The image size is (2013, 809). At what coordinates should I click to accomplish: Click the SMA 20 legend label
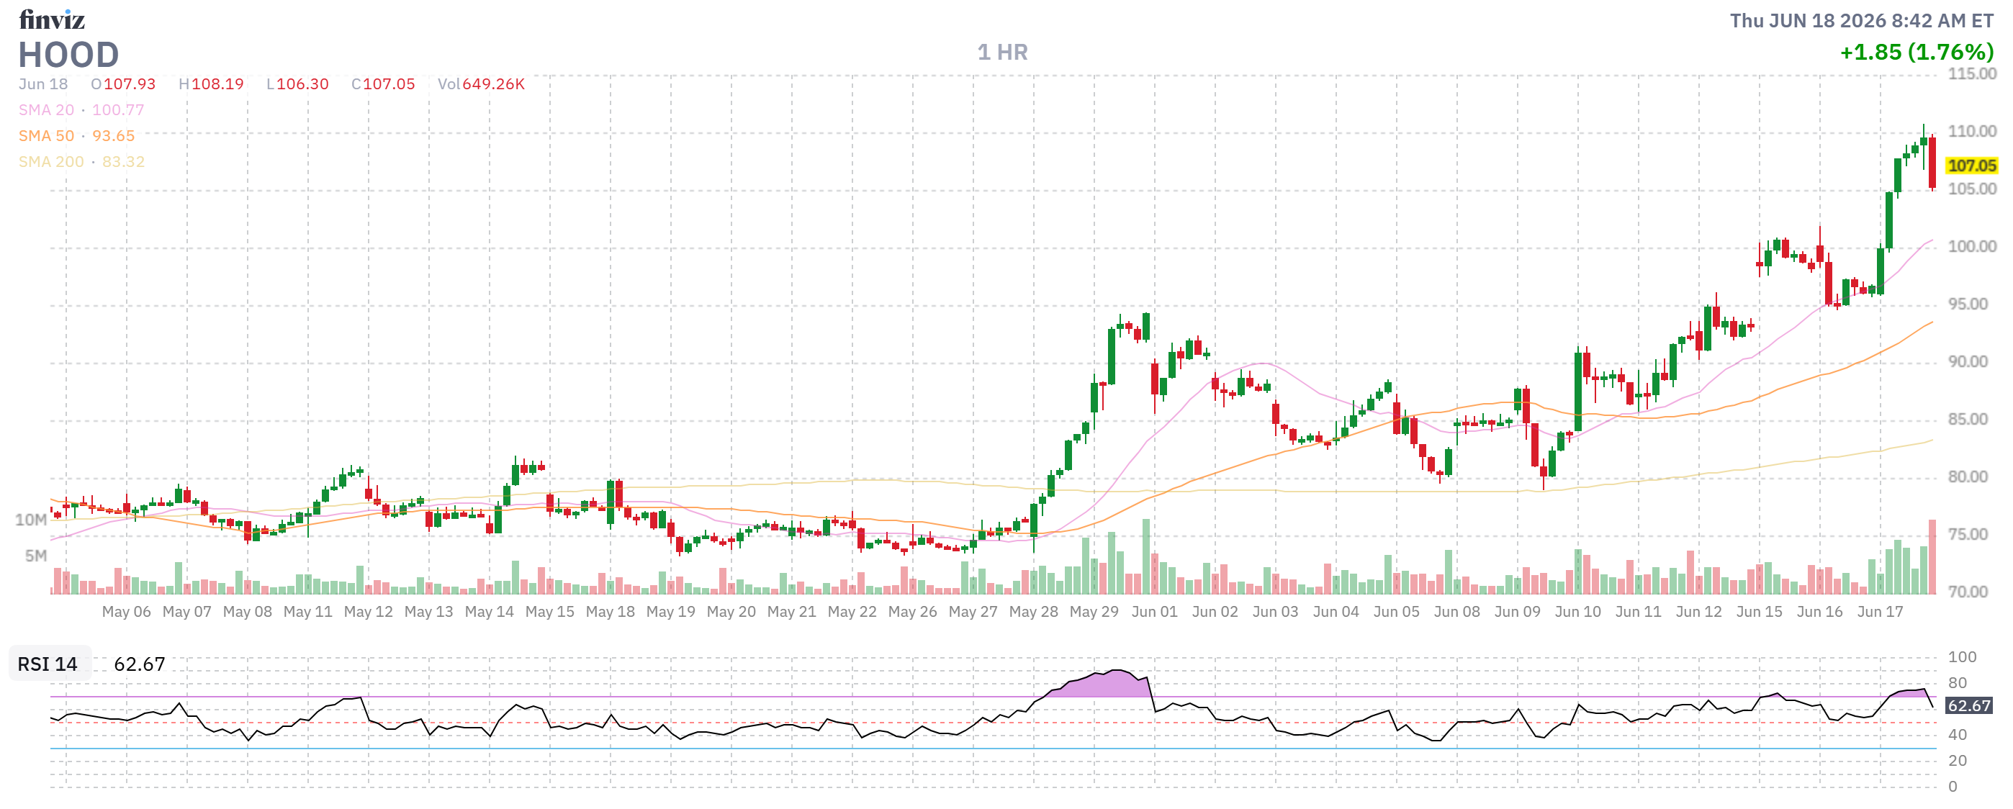click(x=46, y=110)
